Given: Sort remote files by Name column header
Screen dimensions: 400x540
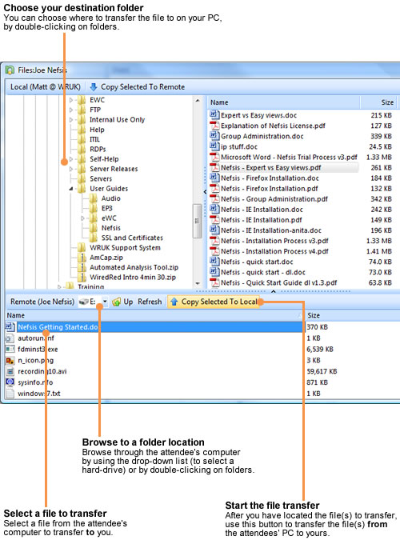Looking at the screenshot, I should (154, 315).
